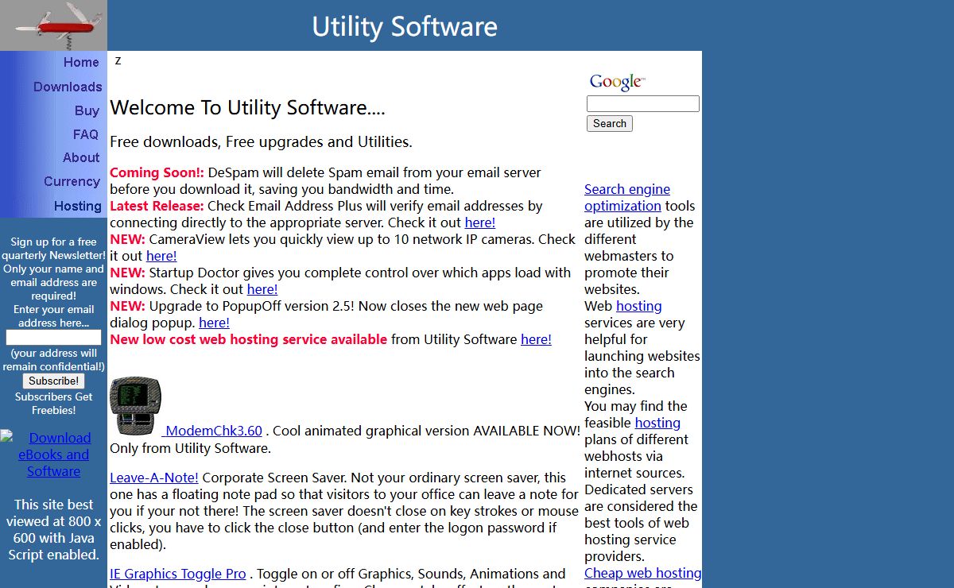The width and height of the screenshot is (954, 588).
Task: Click the Google Search button
Action: [x=610, y=123]
